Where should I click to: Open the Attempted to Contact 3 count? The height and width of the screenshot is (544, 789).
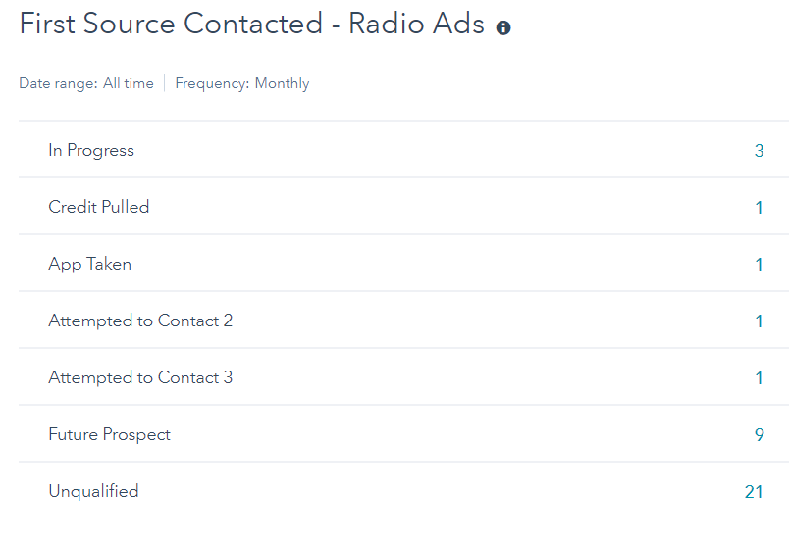click(759, 378)
